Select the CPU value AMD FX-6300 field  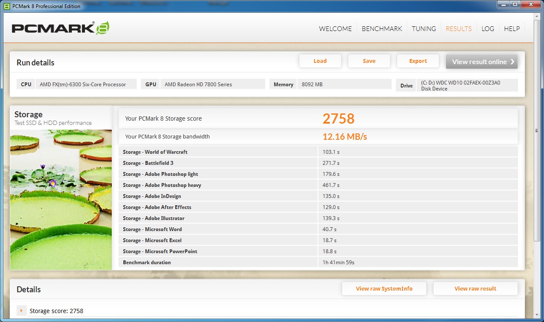point(86,84)
